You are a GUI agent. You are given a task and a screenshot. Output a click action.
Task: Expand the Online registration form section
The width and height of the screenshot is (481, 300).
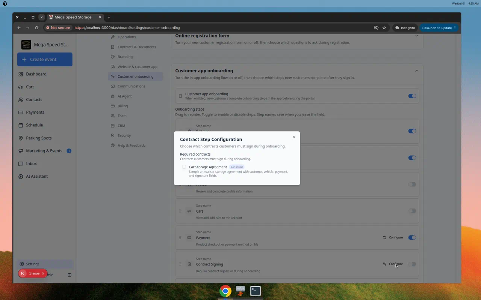pyautogui.click(x=416, y=36)
